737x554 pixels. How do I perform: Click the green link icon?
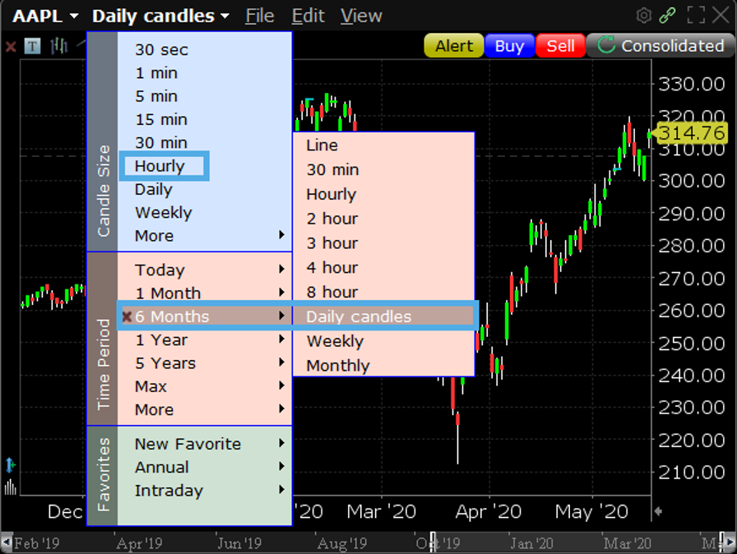[667, 15]
